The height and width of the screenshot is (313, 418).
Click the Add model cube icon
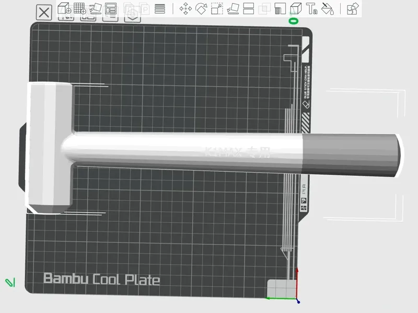[64, 8]
